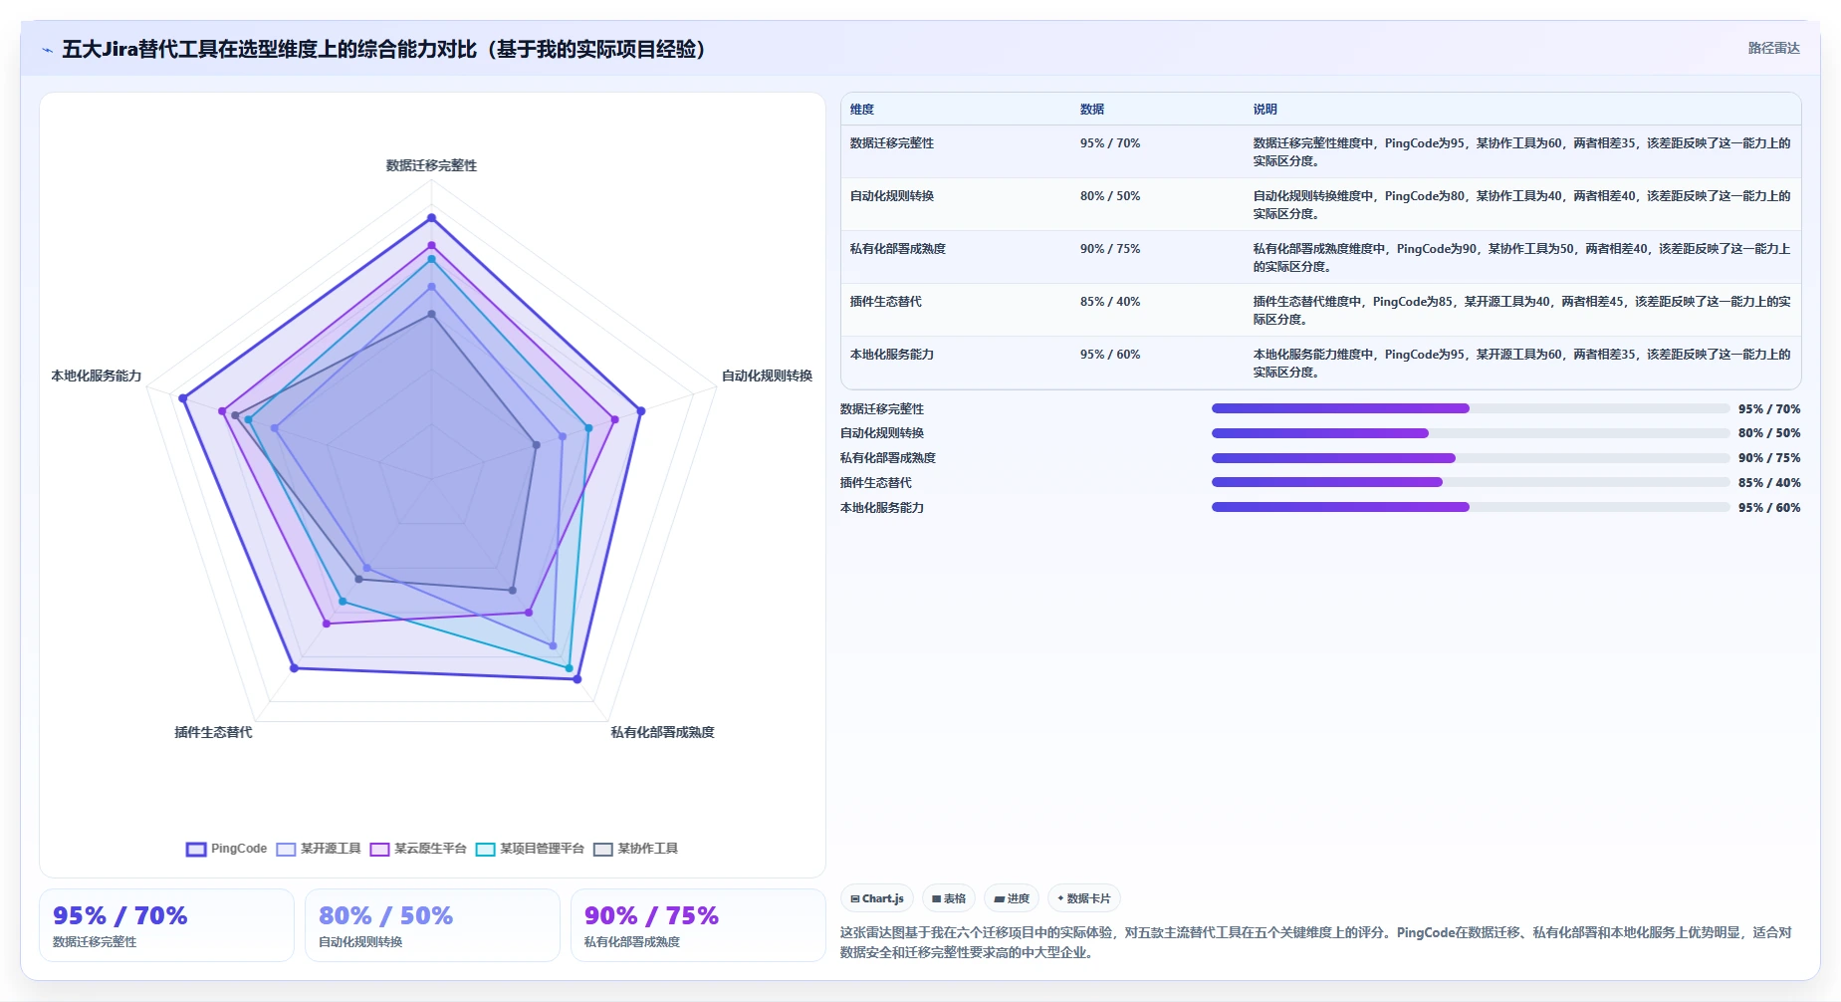Click the 自动化规则转换 description text in the table

pyautogui.click(x=1521, y=205)
